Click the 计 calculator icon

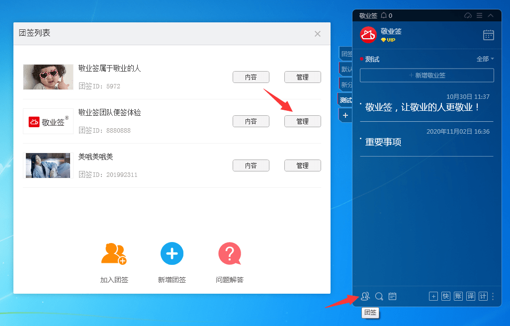pyautogui.click(x=483, y=296)
